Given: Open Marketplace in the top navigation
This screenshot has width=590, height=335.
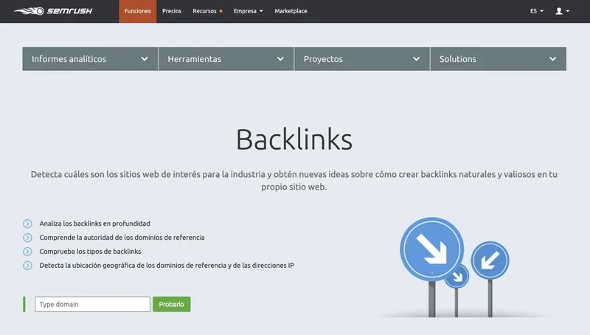Looking at the screenshot, I should 291,11.
